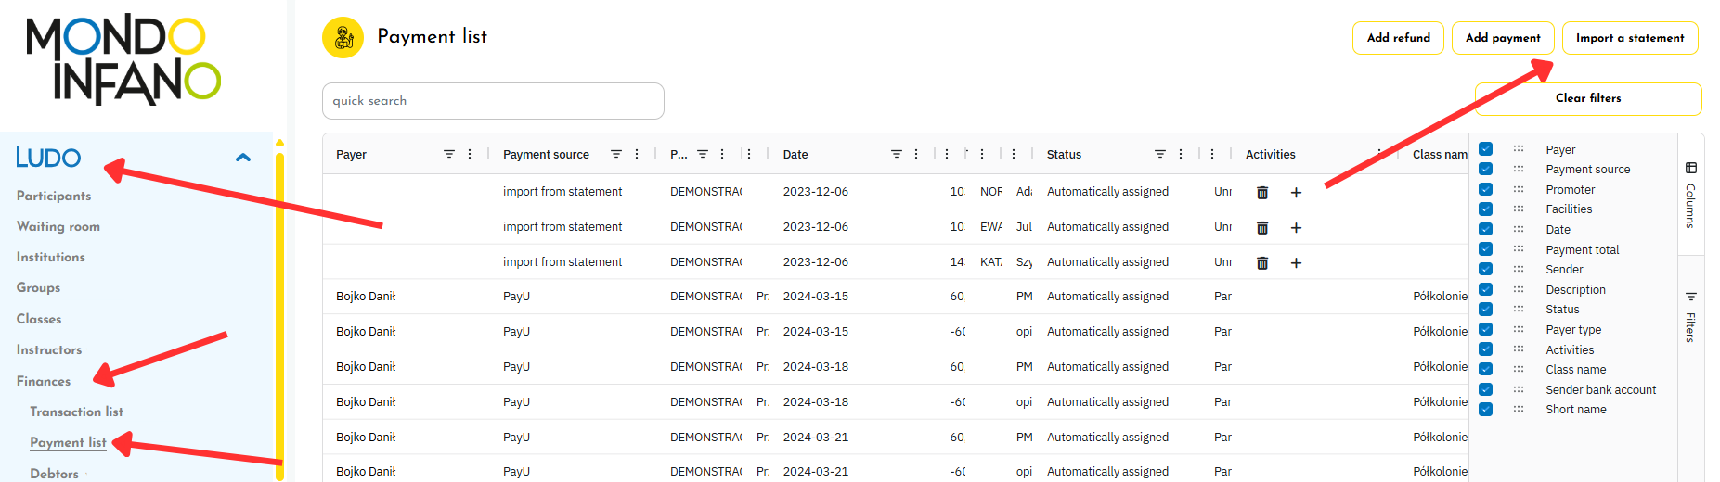The image size is (1720, 482).
Task: Open the Status column filter icon
Action: (1160, 155)
